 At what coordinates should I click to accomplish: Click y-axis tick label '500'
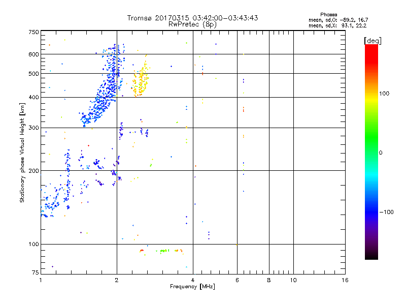pyautogui.click(x=33, y=74)
